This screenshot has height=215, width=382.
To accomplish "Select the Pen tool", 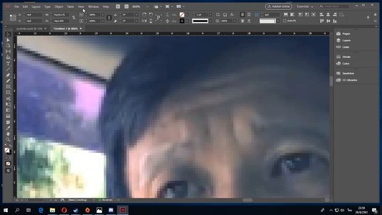I will click(8, 75).
